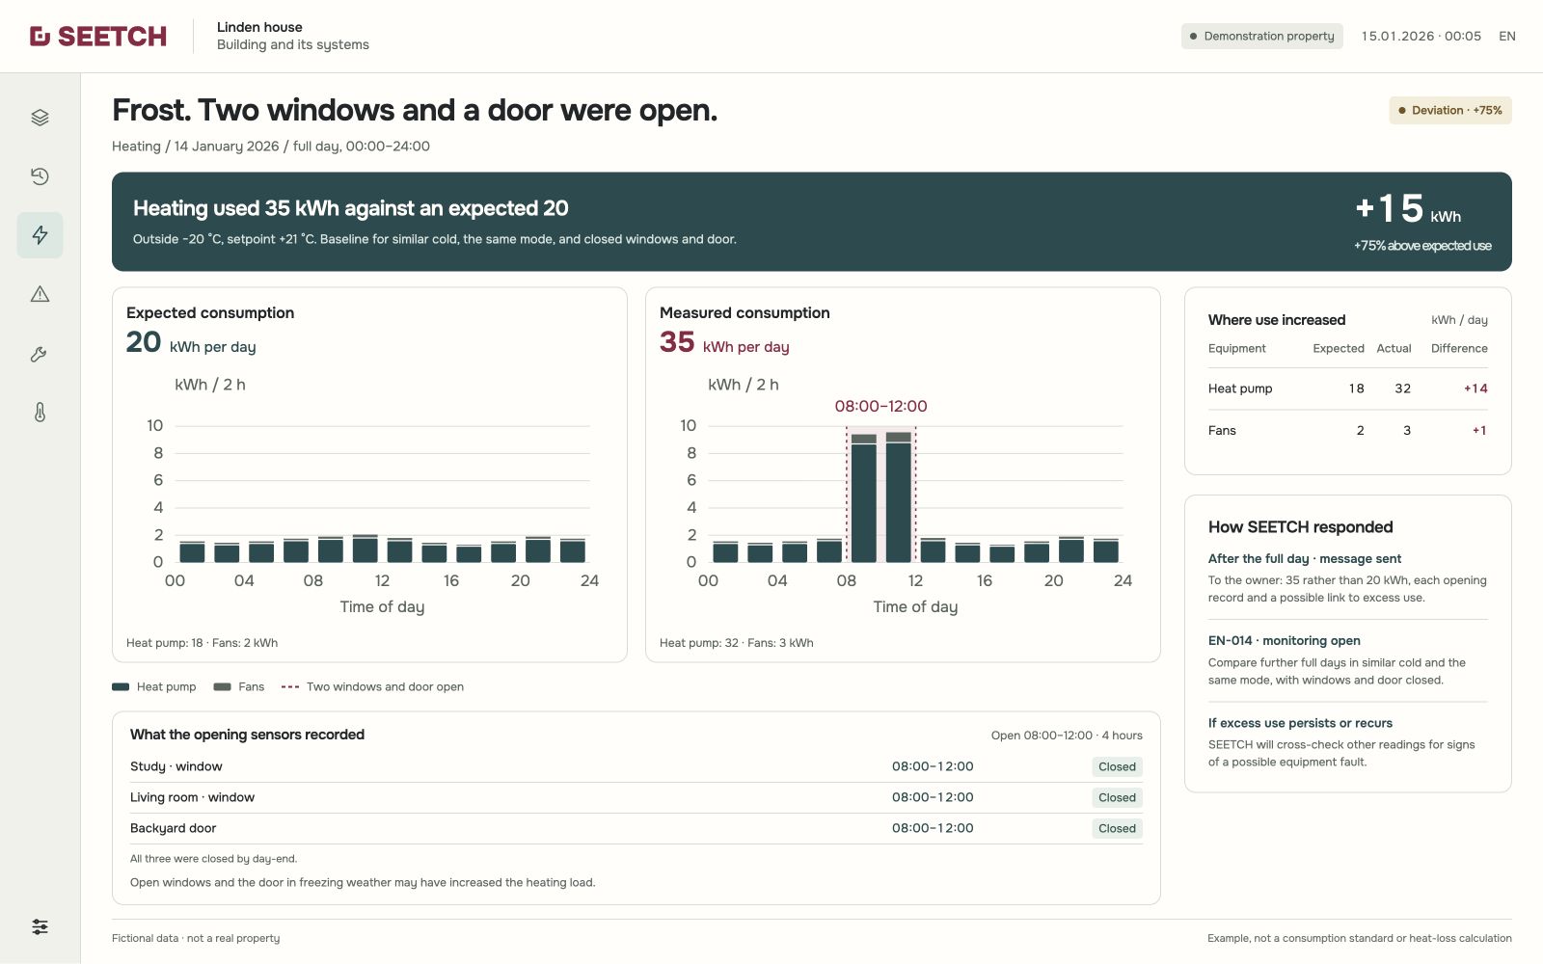Click 'After the full day · message sent' heading
The width and height of the screenshot is (1543, 964).
click(x=1304, y=559)
